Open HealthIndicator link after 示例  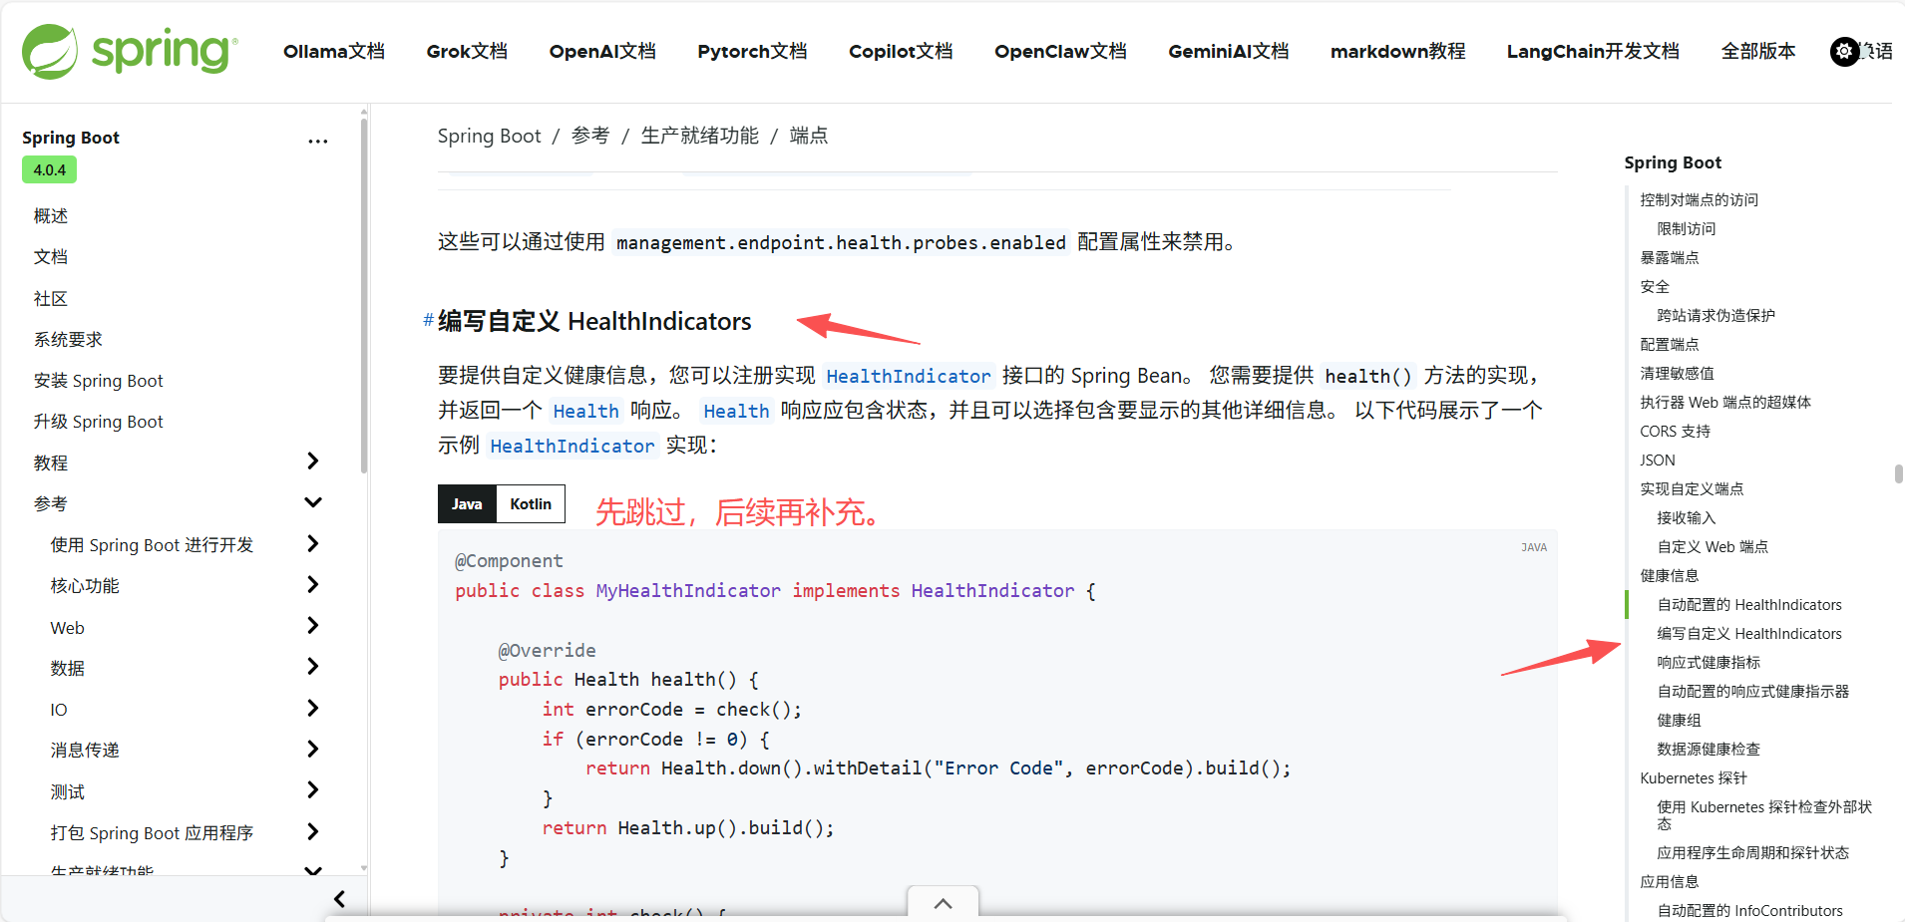click(x=571, y=446)
